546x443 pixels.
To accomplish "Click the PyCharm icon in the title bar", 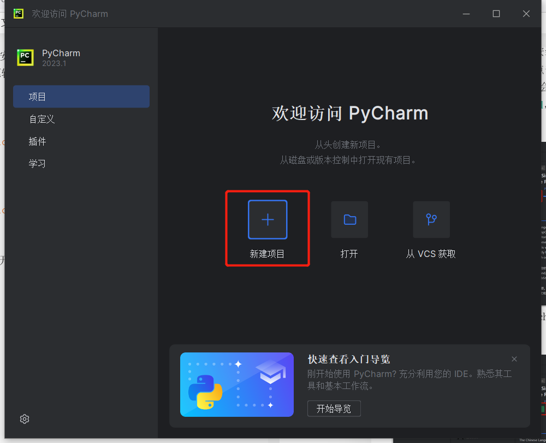I will 19,14.
